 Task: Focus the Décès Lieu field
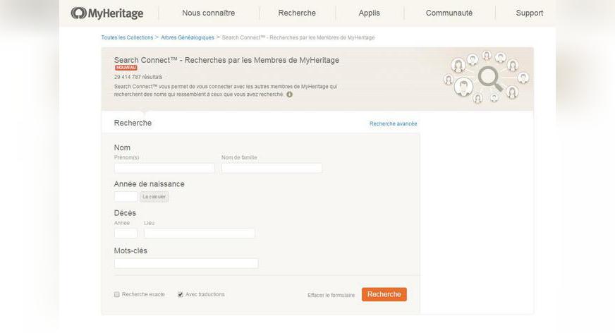(200, 234)
